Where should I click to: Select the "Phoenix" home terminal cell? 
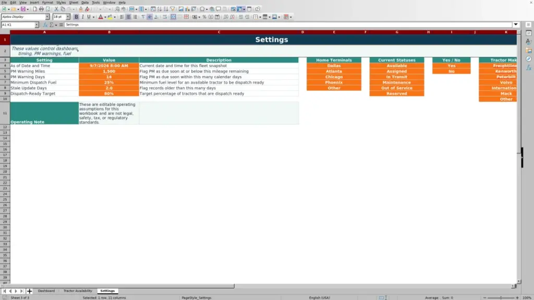[334, 82]
